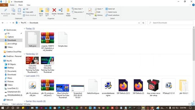Select the SSP Defects (2)(1) file

click(x=123, y=86)
